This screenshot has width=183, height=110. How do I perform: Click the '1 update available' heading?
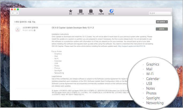[25, 22]
